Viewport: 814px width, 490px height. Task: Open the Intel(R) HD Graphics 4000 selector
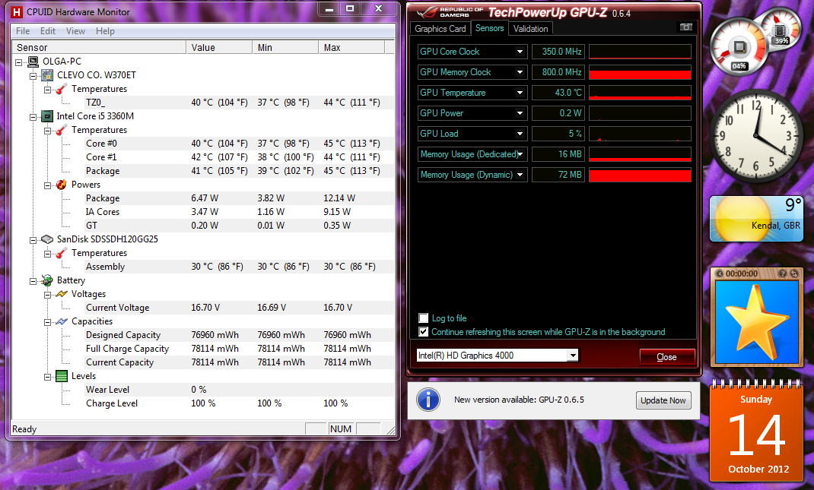coord(498,356)
